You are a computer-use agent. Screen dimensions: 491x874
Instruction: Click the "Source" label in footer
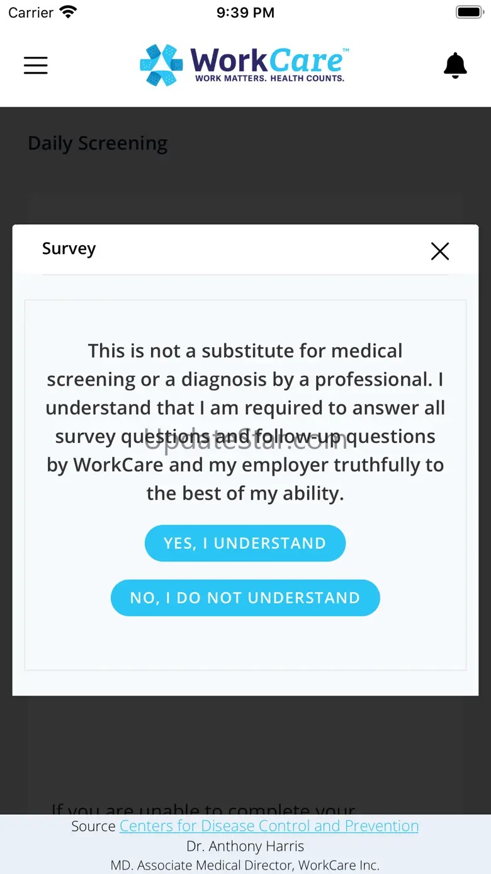click(x=93, y=826)
